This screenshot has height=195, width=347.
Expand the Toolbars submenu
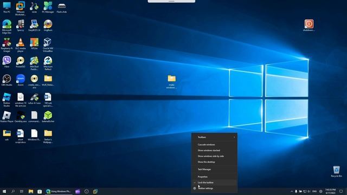point(214,137)
